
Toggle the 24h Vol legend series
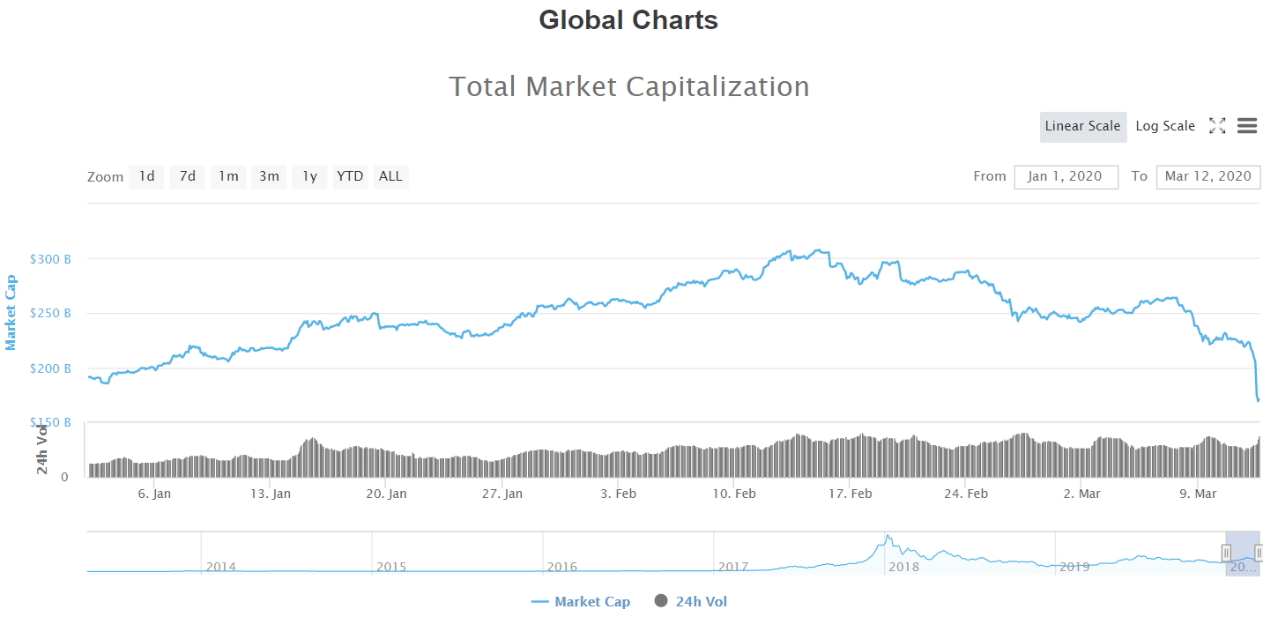tap(701, 602)
